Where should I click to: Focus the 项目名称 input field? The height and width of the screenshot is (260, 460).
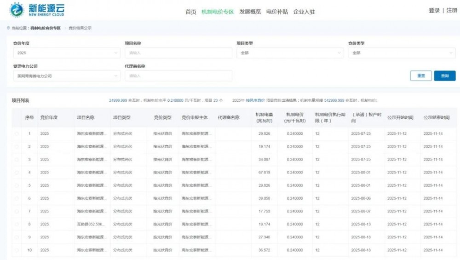point(178,53)
